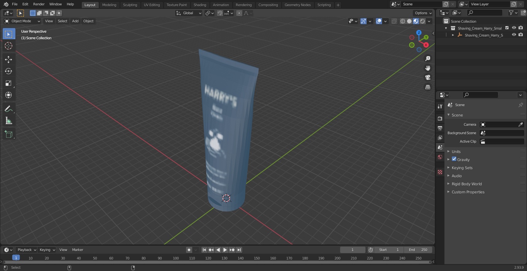Click the Select Box tool

[x=8, y=34]
